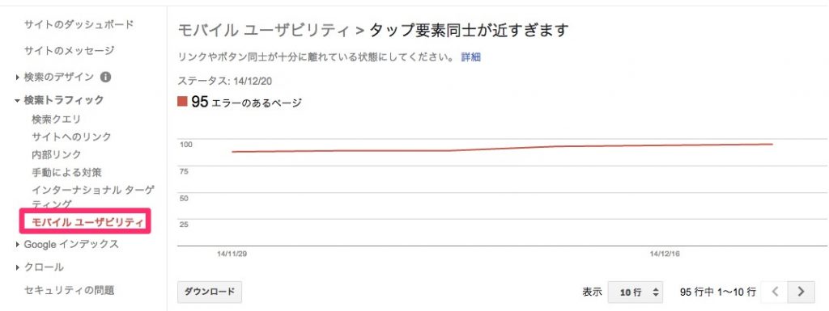Select サイトへのリンク in sidebar
This screenshot has width=829, height=311.
(x=71, y=137)
